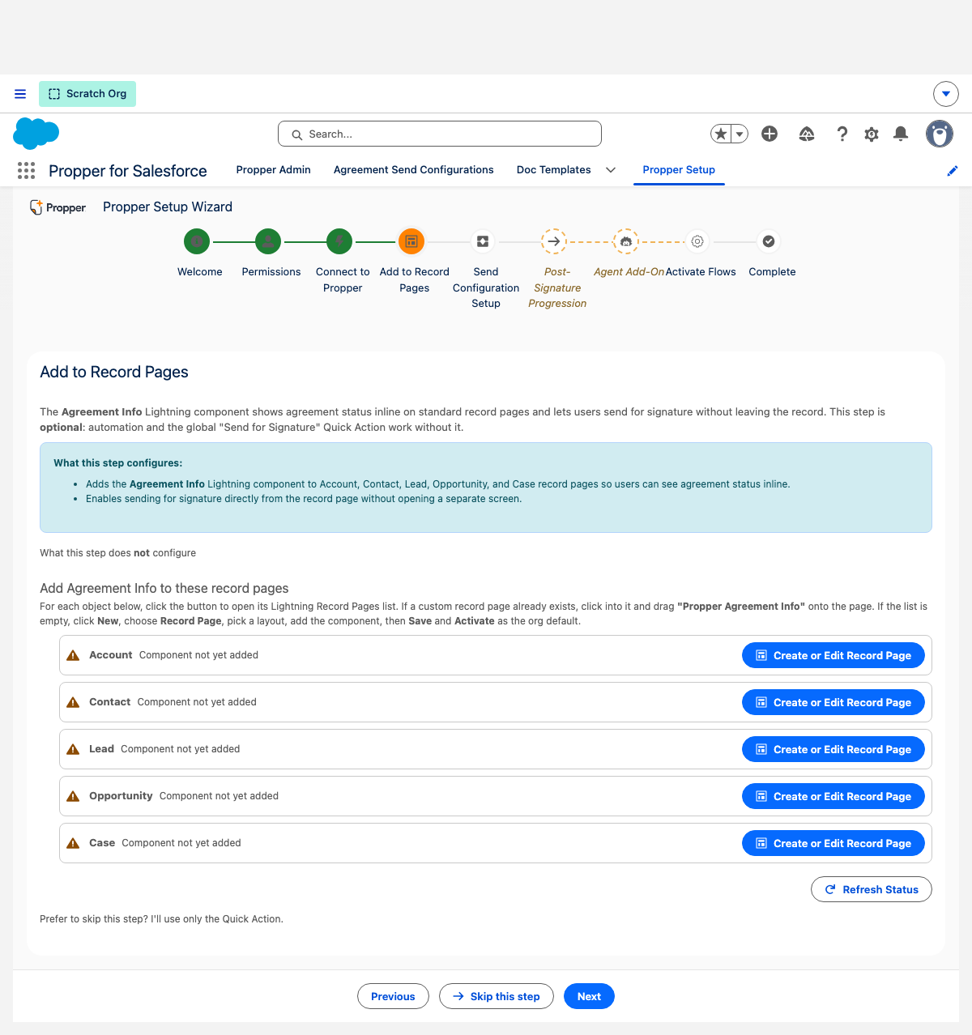Screen dimensions: 972x1035
Task: Click the 'Activate Flows' step label
Action: pos(701,272)
